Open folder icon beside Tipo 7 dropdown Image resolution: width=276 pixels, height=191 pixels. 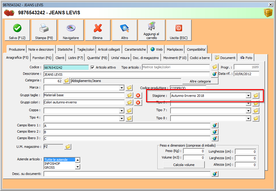tap(256, 111)
